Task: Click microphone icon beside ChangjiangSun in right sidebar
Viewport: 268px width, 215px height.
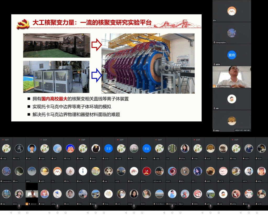Action: pyautogui.click(x=214, y=42)
